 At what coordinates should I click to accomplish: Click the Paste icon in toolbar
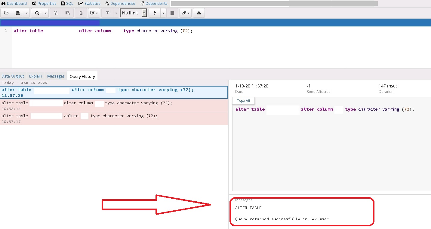[68, 13]
